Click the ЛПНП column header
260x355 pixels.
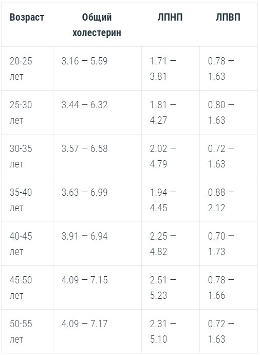(x=170, y=17)
